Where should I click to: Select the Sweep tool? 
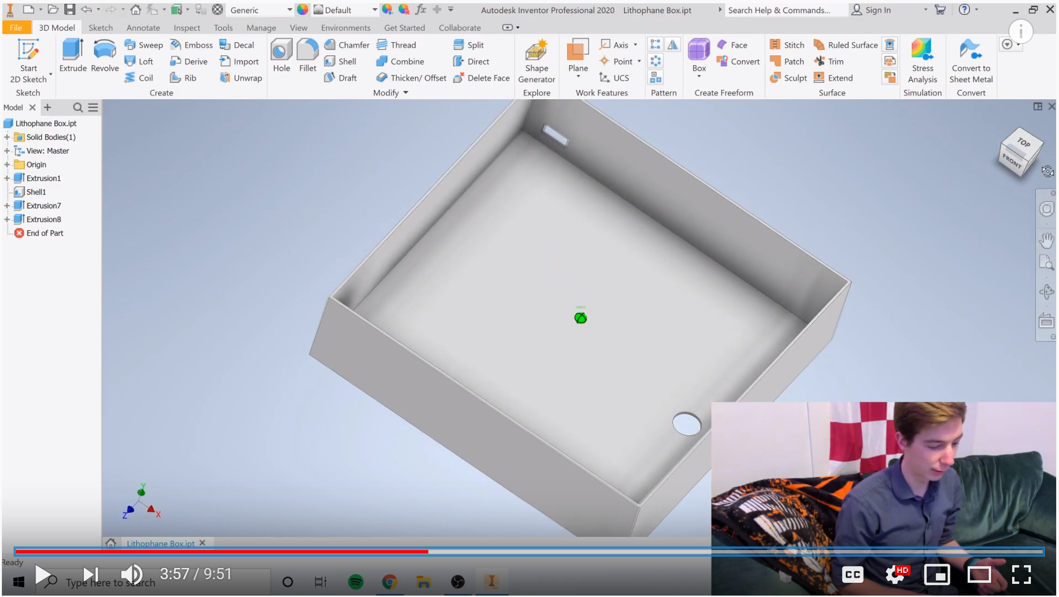[143, 44]
